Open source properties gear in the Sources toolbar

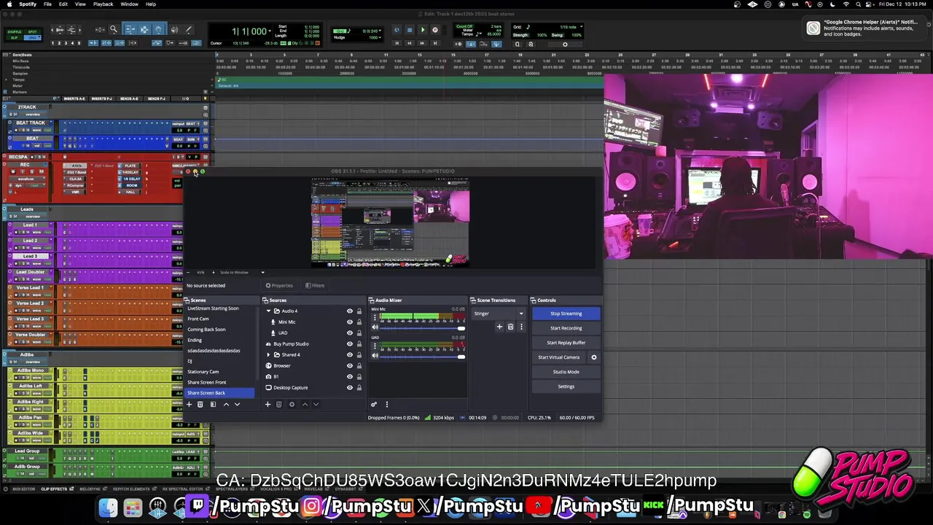pyautogui.click(x=292, y=404)
